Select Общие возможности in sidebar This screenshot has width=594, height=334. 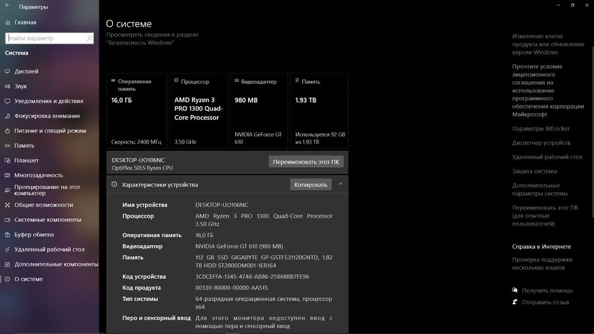tap(43, 205)
